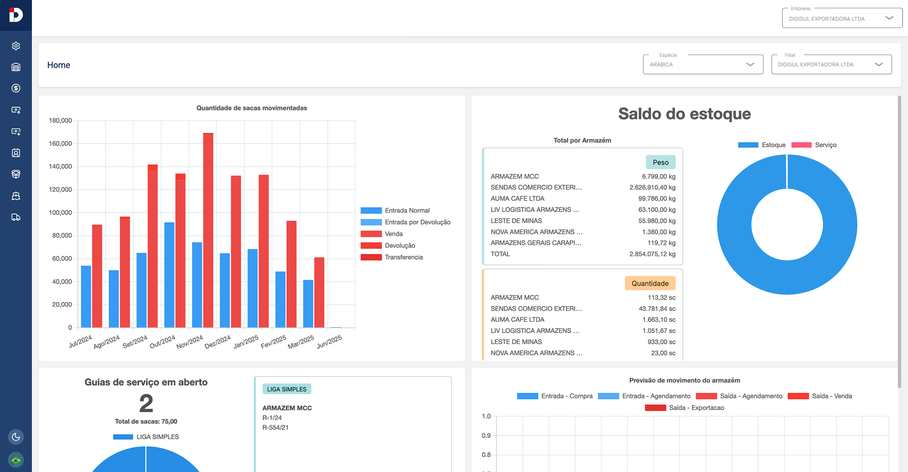Click the LIGA SIMPLES tag in guide card
Screen dimensions: 908x472
click(287, 389)
